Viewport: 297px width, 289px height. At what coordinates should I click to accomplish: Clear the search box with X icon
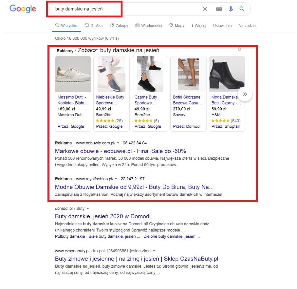point(205,9)
